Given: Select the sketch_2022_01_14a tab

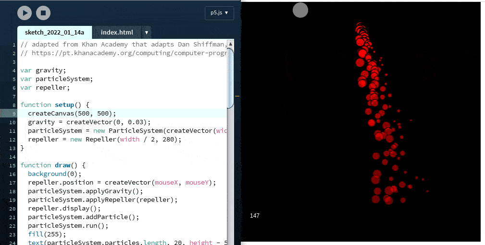Looking at the screenshot, I should click(x=54, y=33).
